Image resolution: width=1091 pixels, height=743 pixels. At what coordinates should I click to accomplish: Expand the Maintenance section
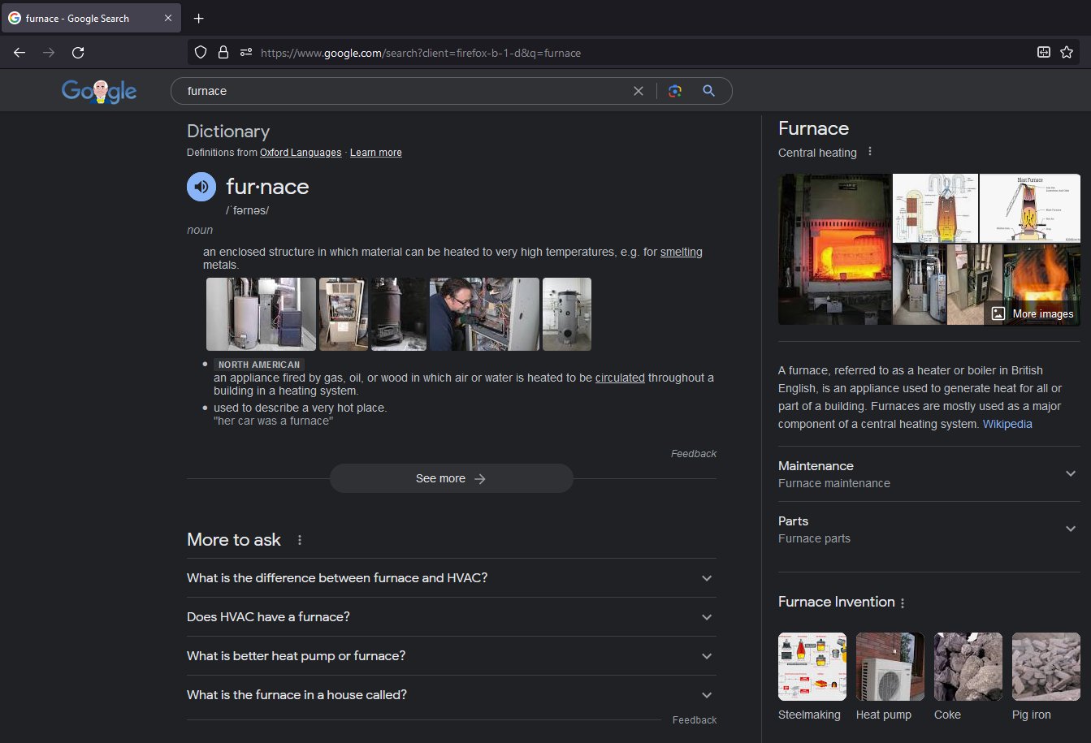point(929,474)
